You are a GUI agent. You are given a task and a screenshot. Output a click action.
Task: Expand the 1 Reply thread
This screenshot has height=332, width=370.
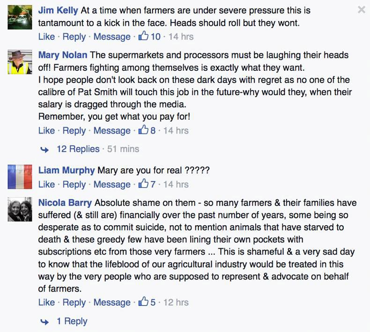point(72,321)
